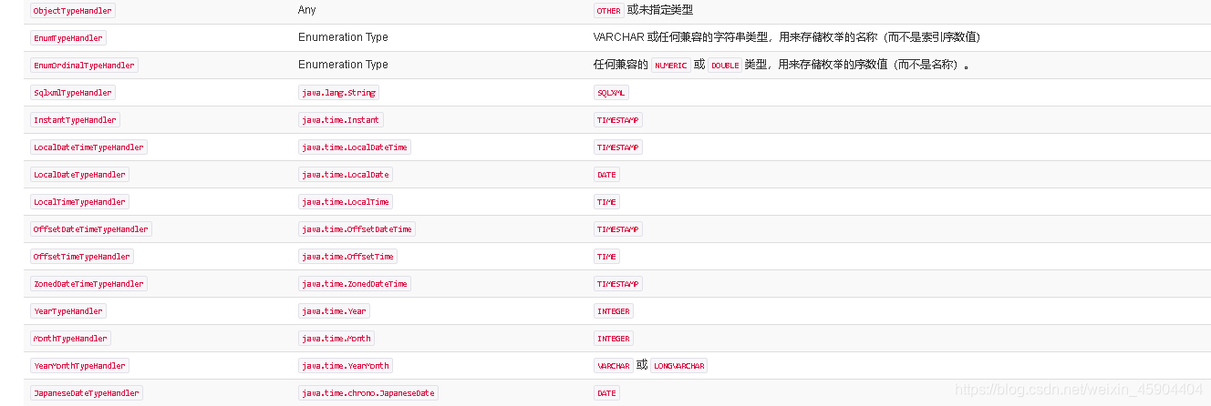Select the LocalTimeTypeHandler label

[x=79, y=202]
